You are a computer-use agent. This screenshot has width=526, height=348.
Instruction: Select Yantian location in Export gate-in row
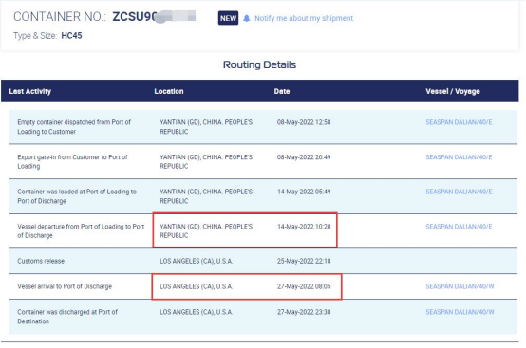(206, 161)
